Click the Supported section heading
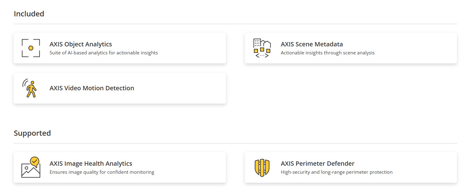Viewport: 465px width, 196px height. coord(32,133)
